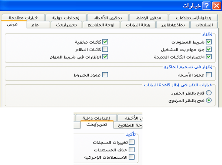
Task: Enable the عمود الشروط checkbox
Action: point(105,75)
